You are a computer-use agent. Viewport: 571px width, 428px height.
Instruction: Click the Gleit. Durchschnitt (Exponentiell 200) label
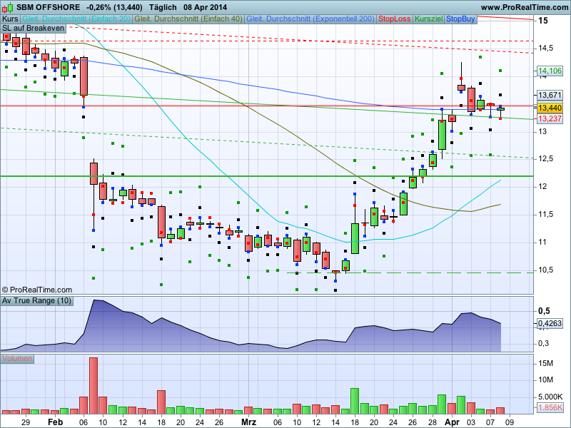tap(310, 19)
